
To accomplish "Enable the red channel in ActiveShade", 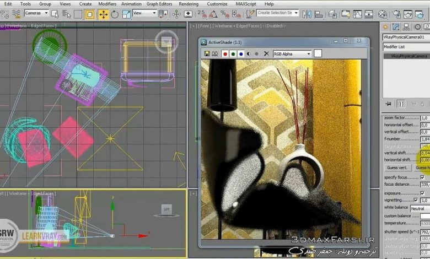I will pos(224,53).
